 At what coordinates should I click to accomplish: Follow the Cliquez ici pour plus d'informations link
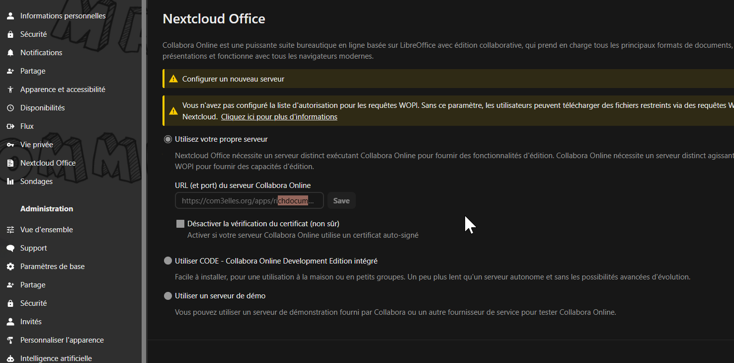point(279,117)
